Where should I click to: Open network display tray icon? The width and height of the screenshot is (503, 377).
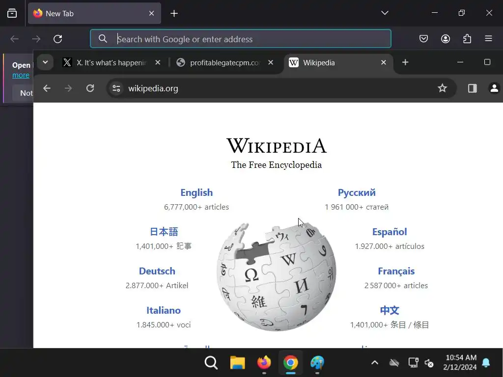413,363
